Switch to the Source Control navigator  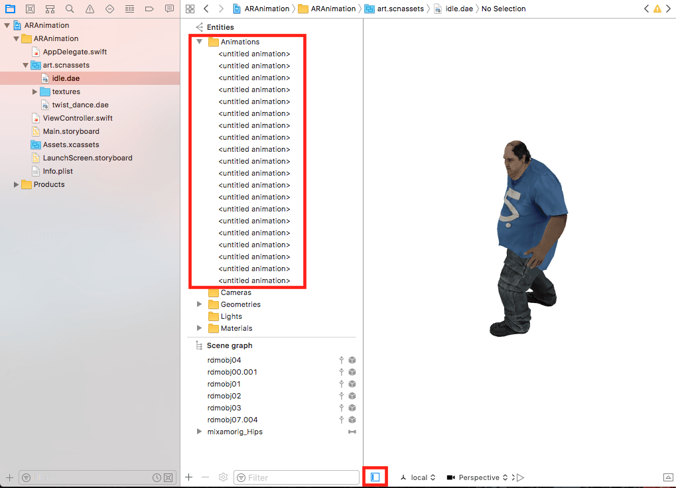click(x=30, y=9)
